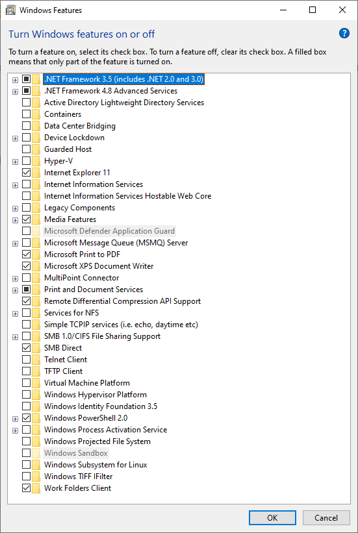
Task: Select Microsoft Defender Application Guard label
Action: pyautogui.click(x=109, y=231)
